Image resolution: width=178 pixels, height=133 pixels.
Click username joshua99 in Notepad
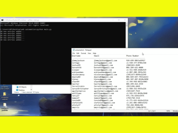76,65
